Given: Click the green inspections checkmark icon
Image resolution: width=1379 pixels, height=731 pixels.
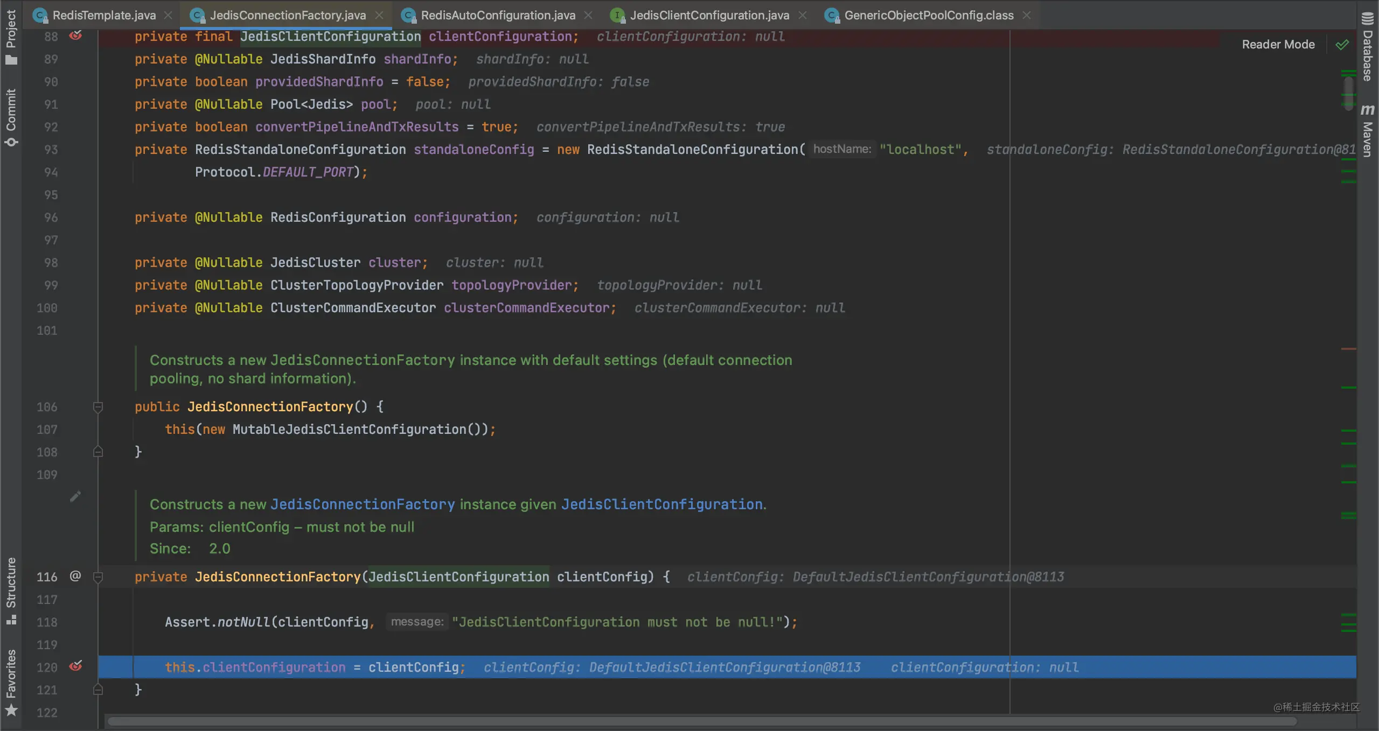Looking at the screenshot, I should pos(1342,45).
